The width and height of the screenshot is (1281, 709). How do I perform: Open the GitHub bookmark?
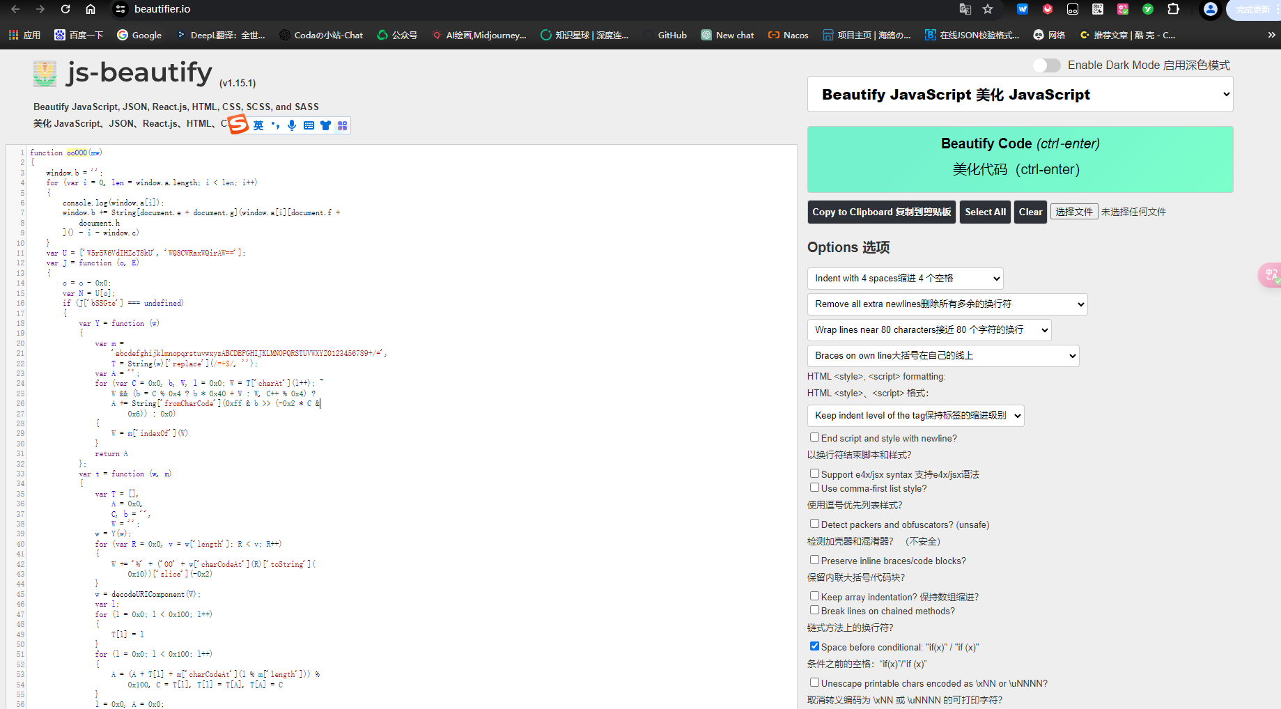click(665, 35)
